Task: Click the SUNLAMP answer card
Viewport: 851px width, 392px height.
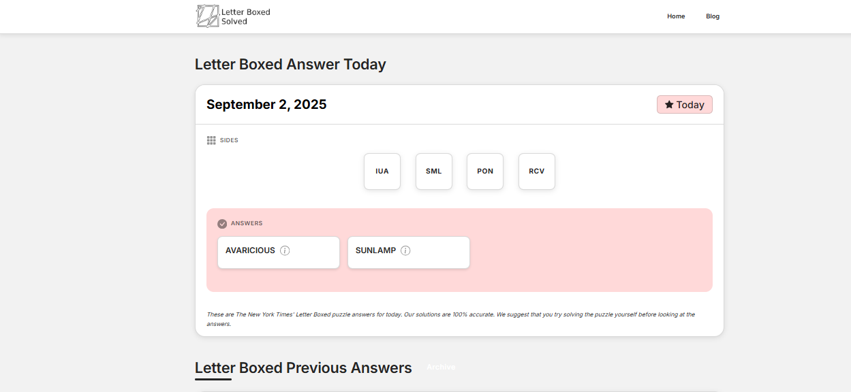Action: click(408, 252)
